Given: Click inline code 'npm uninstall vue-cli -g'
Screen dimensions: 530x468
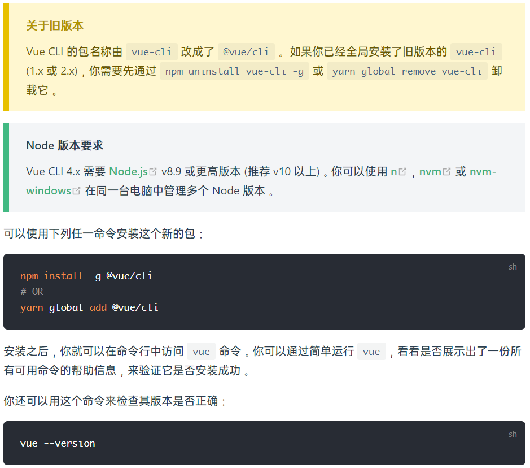Looking at the screenshot, I should click(234, 71).
